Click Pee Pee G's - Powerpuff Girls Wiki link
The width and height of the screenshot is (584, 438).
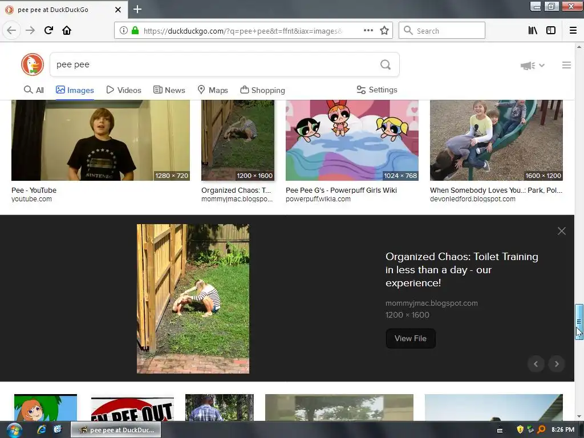pyautogui.click(x=341, y=190)
